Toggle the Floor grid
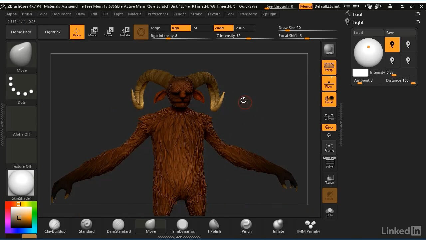 click(x=329, y=84)
